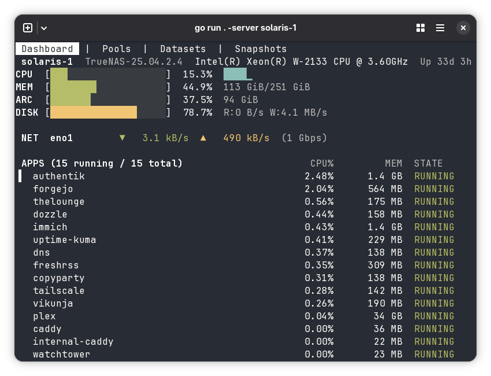Open a new terminal tab
The height and width of the screenshot is (376, 491).
28,28
